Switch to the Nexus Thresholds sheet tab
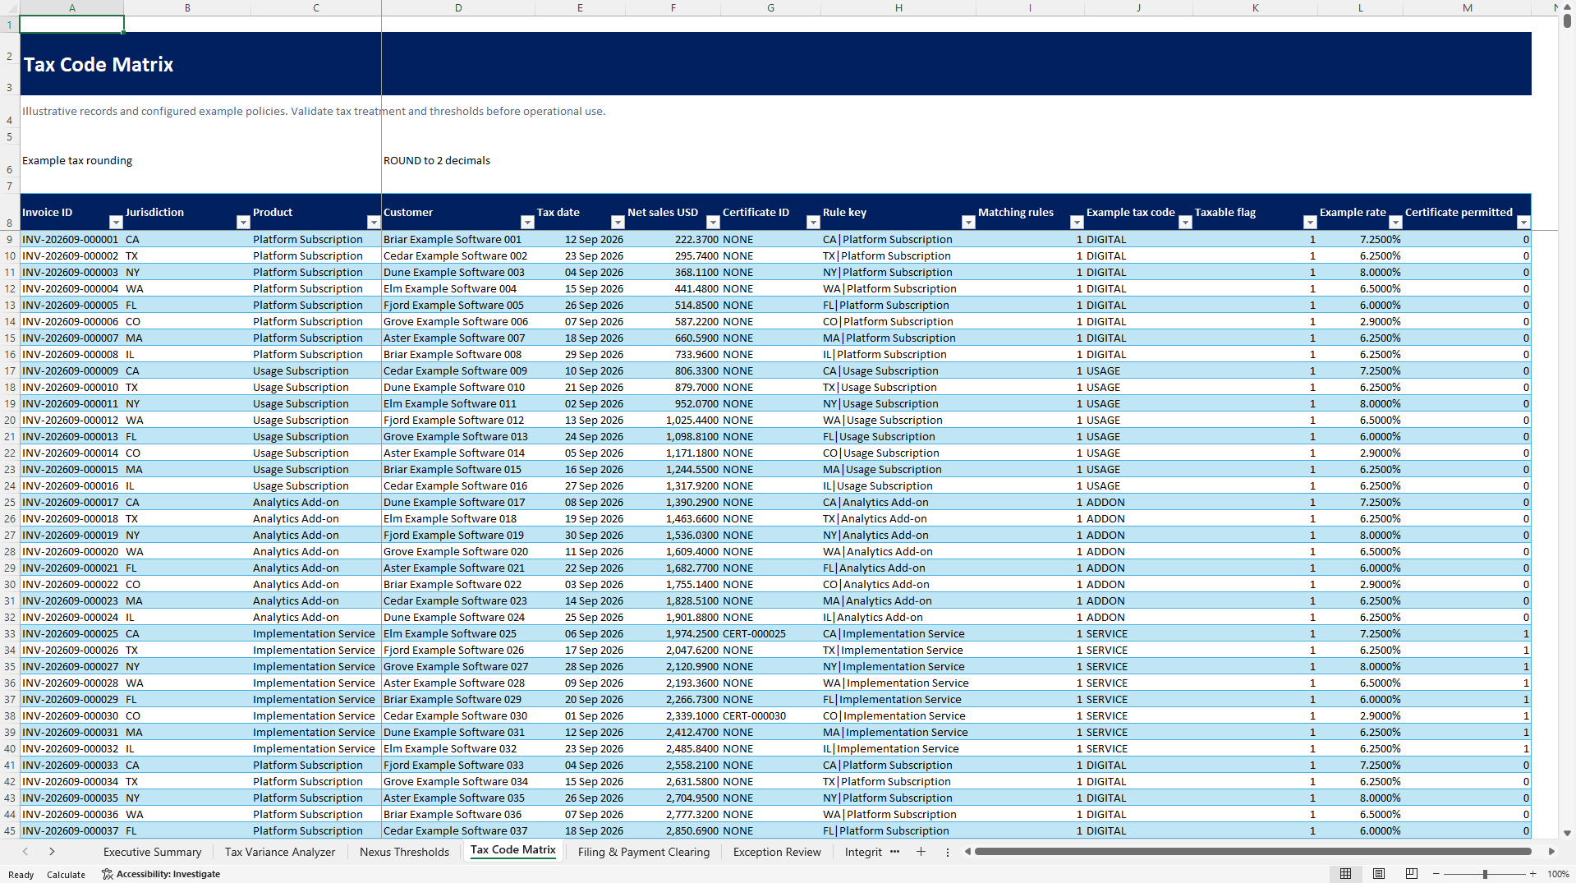 point(404,852)
